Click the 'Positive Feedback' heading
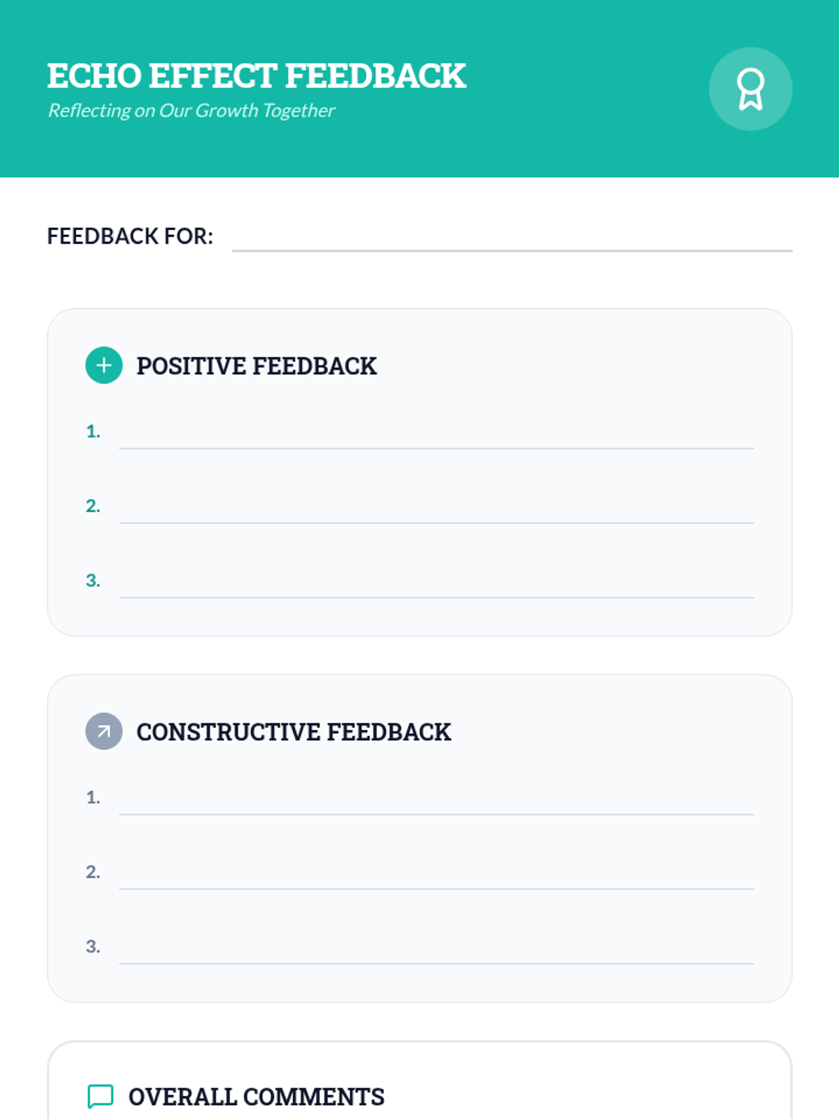839x1119 pixels. [256, 366]
